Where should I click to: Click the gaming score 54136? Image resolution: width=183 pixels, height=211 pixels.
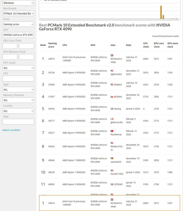pyautogui.click(x=51, y=73)
